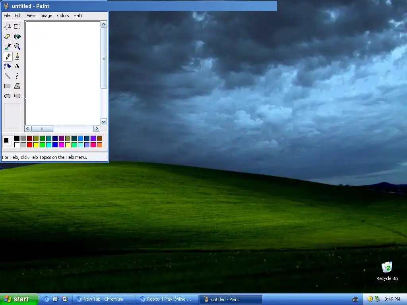Choose the bright yellow swatch
This screenshot has height=305, width=407.
[x=36, y=145]
